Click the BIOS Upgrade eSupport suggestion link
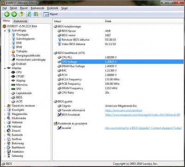The image size is (185, 167). pyautogui.click(x=143, y=128)
